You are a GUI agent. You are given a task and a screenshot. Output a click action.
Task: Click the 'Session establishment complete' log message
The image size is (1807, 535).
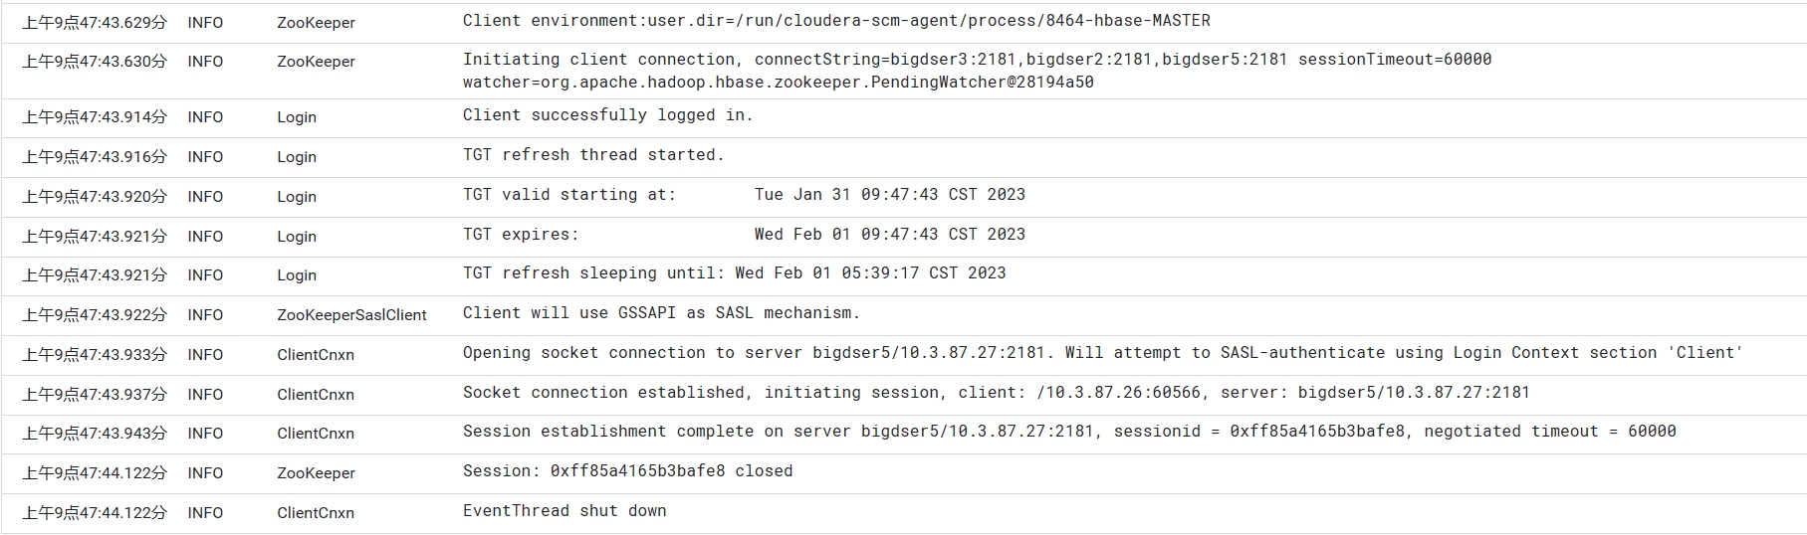pyautogui.click(x=1069, y=432)
